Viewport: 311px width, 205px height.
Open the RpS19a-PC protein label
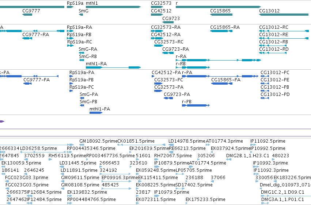click(x=81, y=87)
